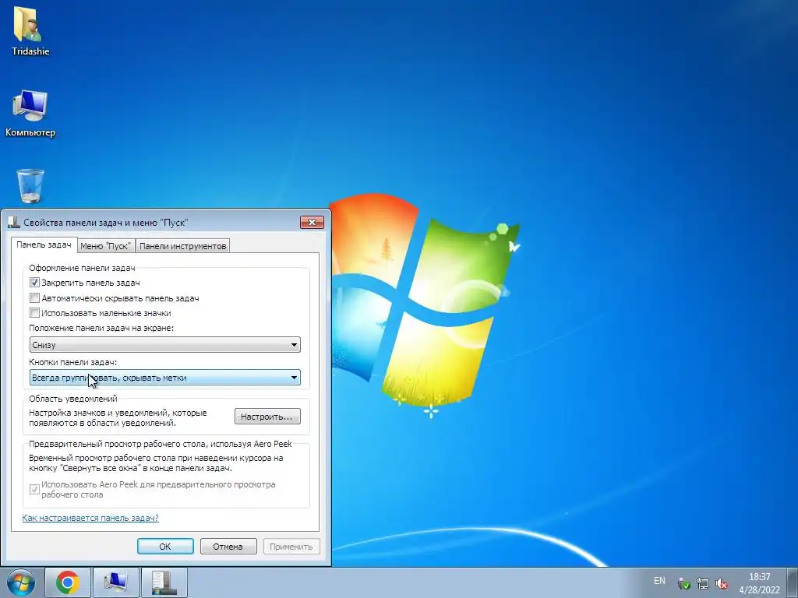Click the Show desktop strip at taskbar end
This screenshot has width=798, height=598.
pos(793,582)
